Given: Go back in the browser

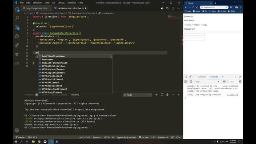Looking at the screenshot, I should tap(186, 7).
